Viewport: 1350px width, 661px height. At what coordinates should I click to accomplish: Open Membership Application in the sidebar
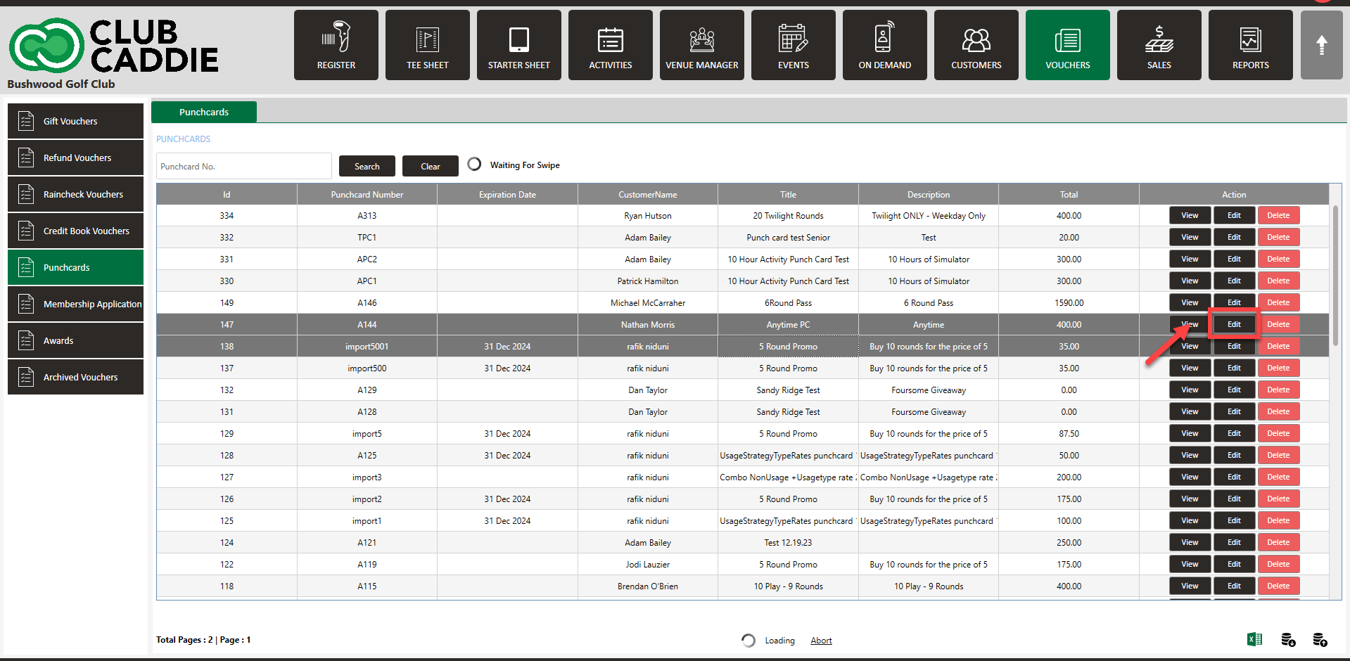76,304
